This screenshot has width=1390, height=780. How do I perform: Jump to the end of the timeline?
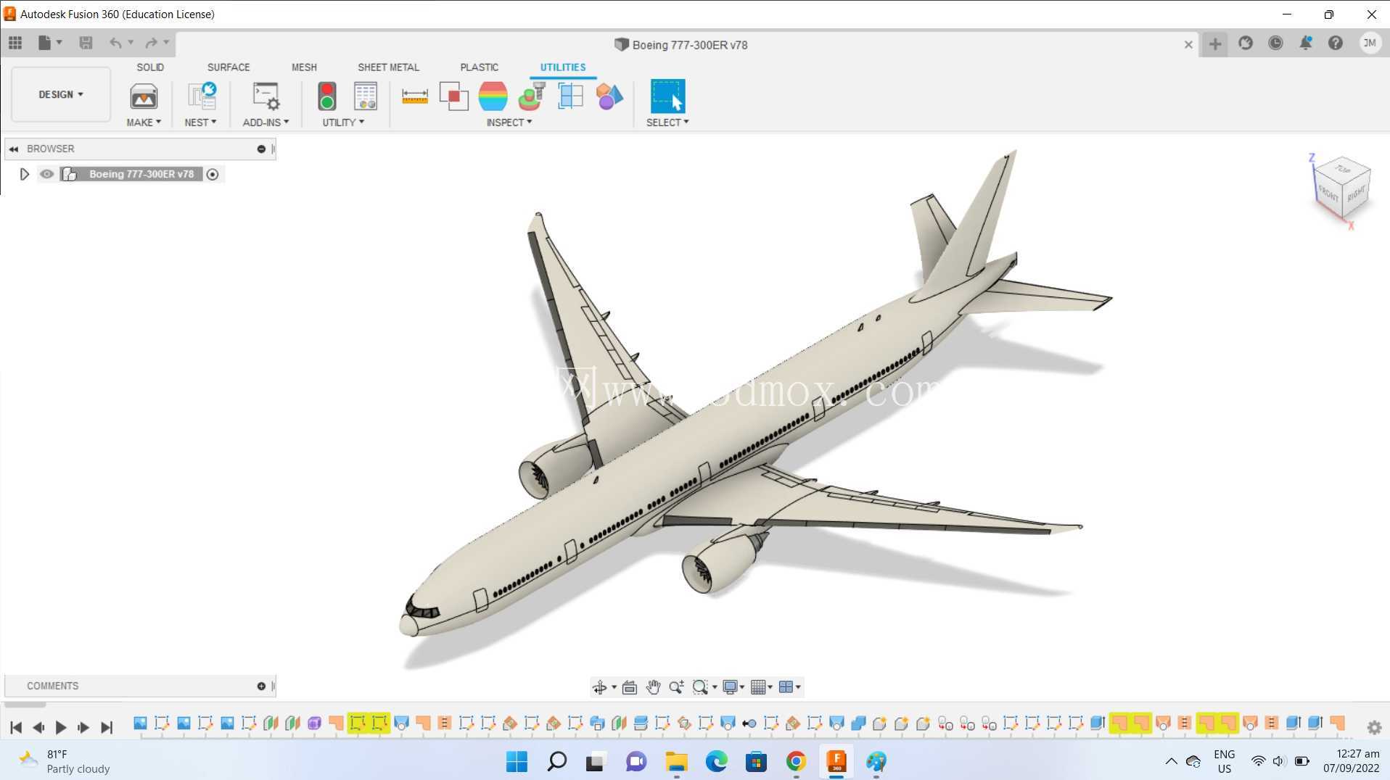pyautogui.click(x=107, y=727)
